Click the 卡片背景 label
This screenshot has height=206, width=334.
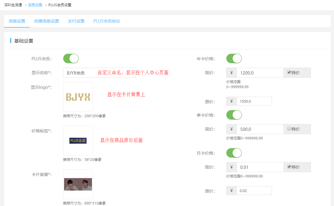point(42,175)
